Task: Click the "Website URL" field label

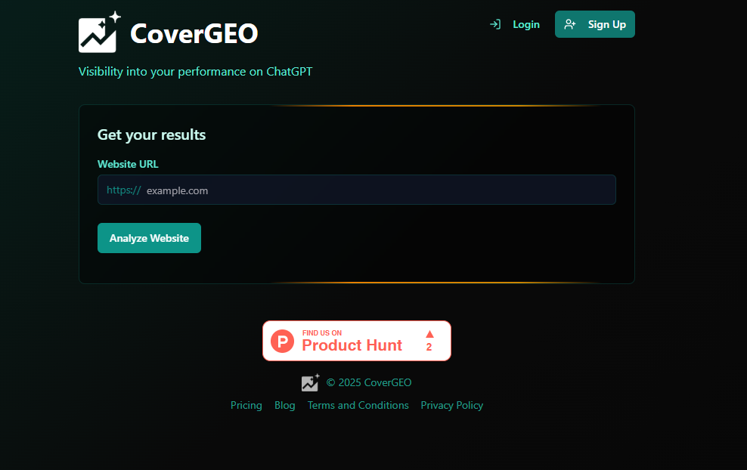Action: pos(128,164)
